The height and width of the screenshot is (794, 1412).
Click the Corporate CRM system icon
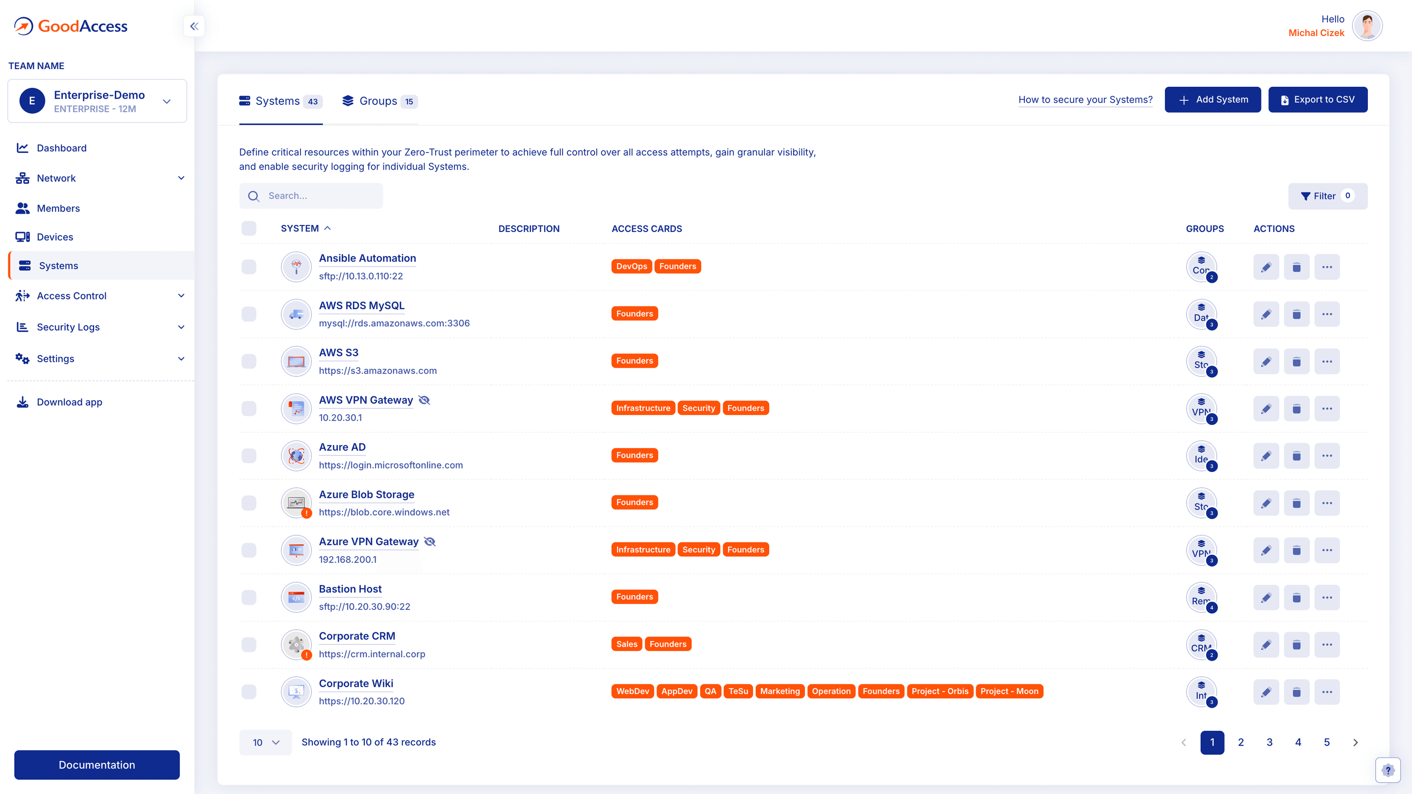coord(296,645)
